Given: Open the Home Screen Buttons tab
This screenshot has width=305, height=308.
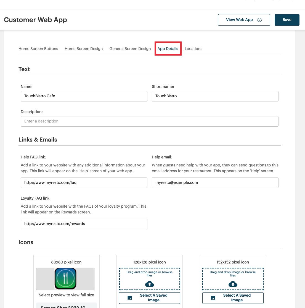Looking at the screenshot, I should point(38,49).
